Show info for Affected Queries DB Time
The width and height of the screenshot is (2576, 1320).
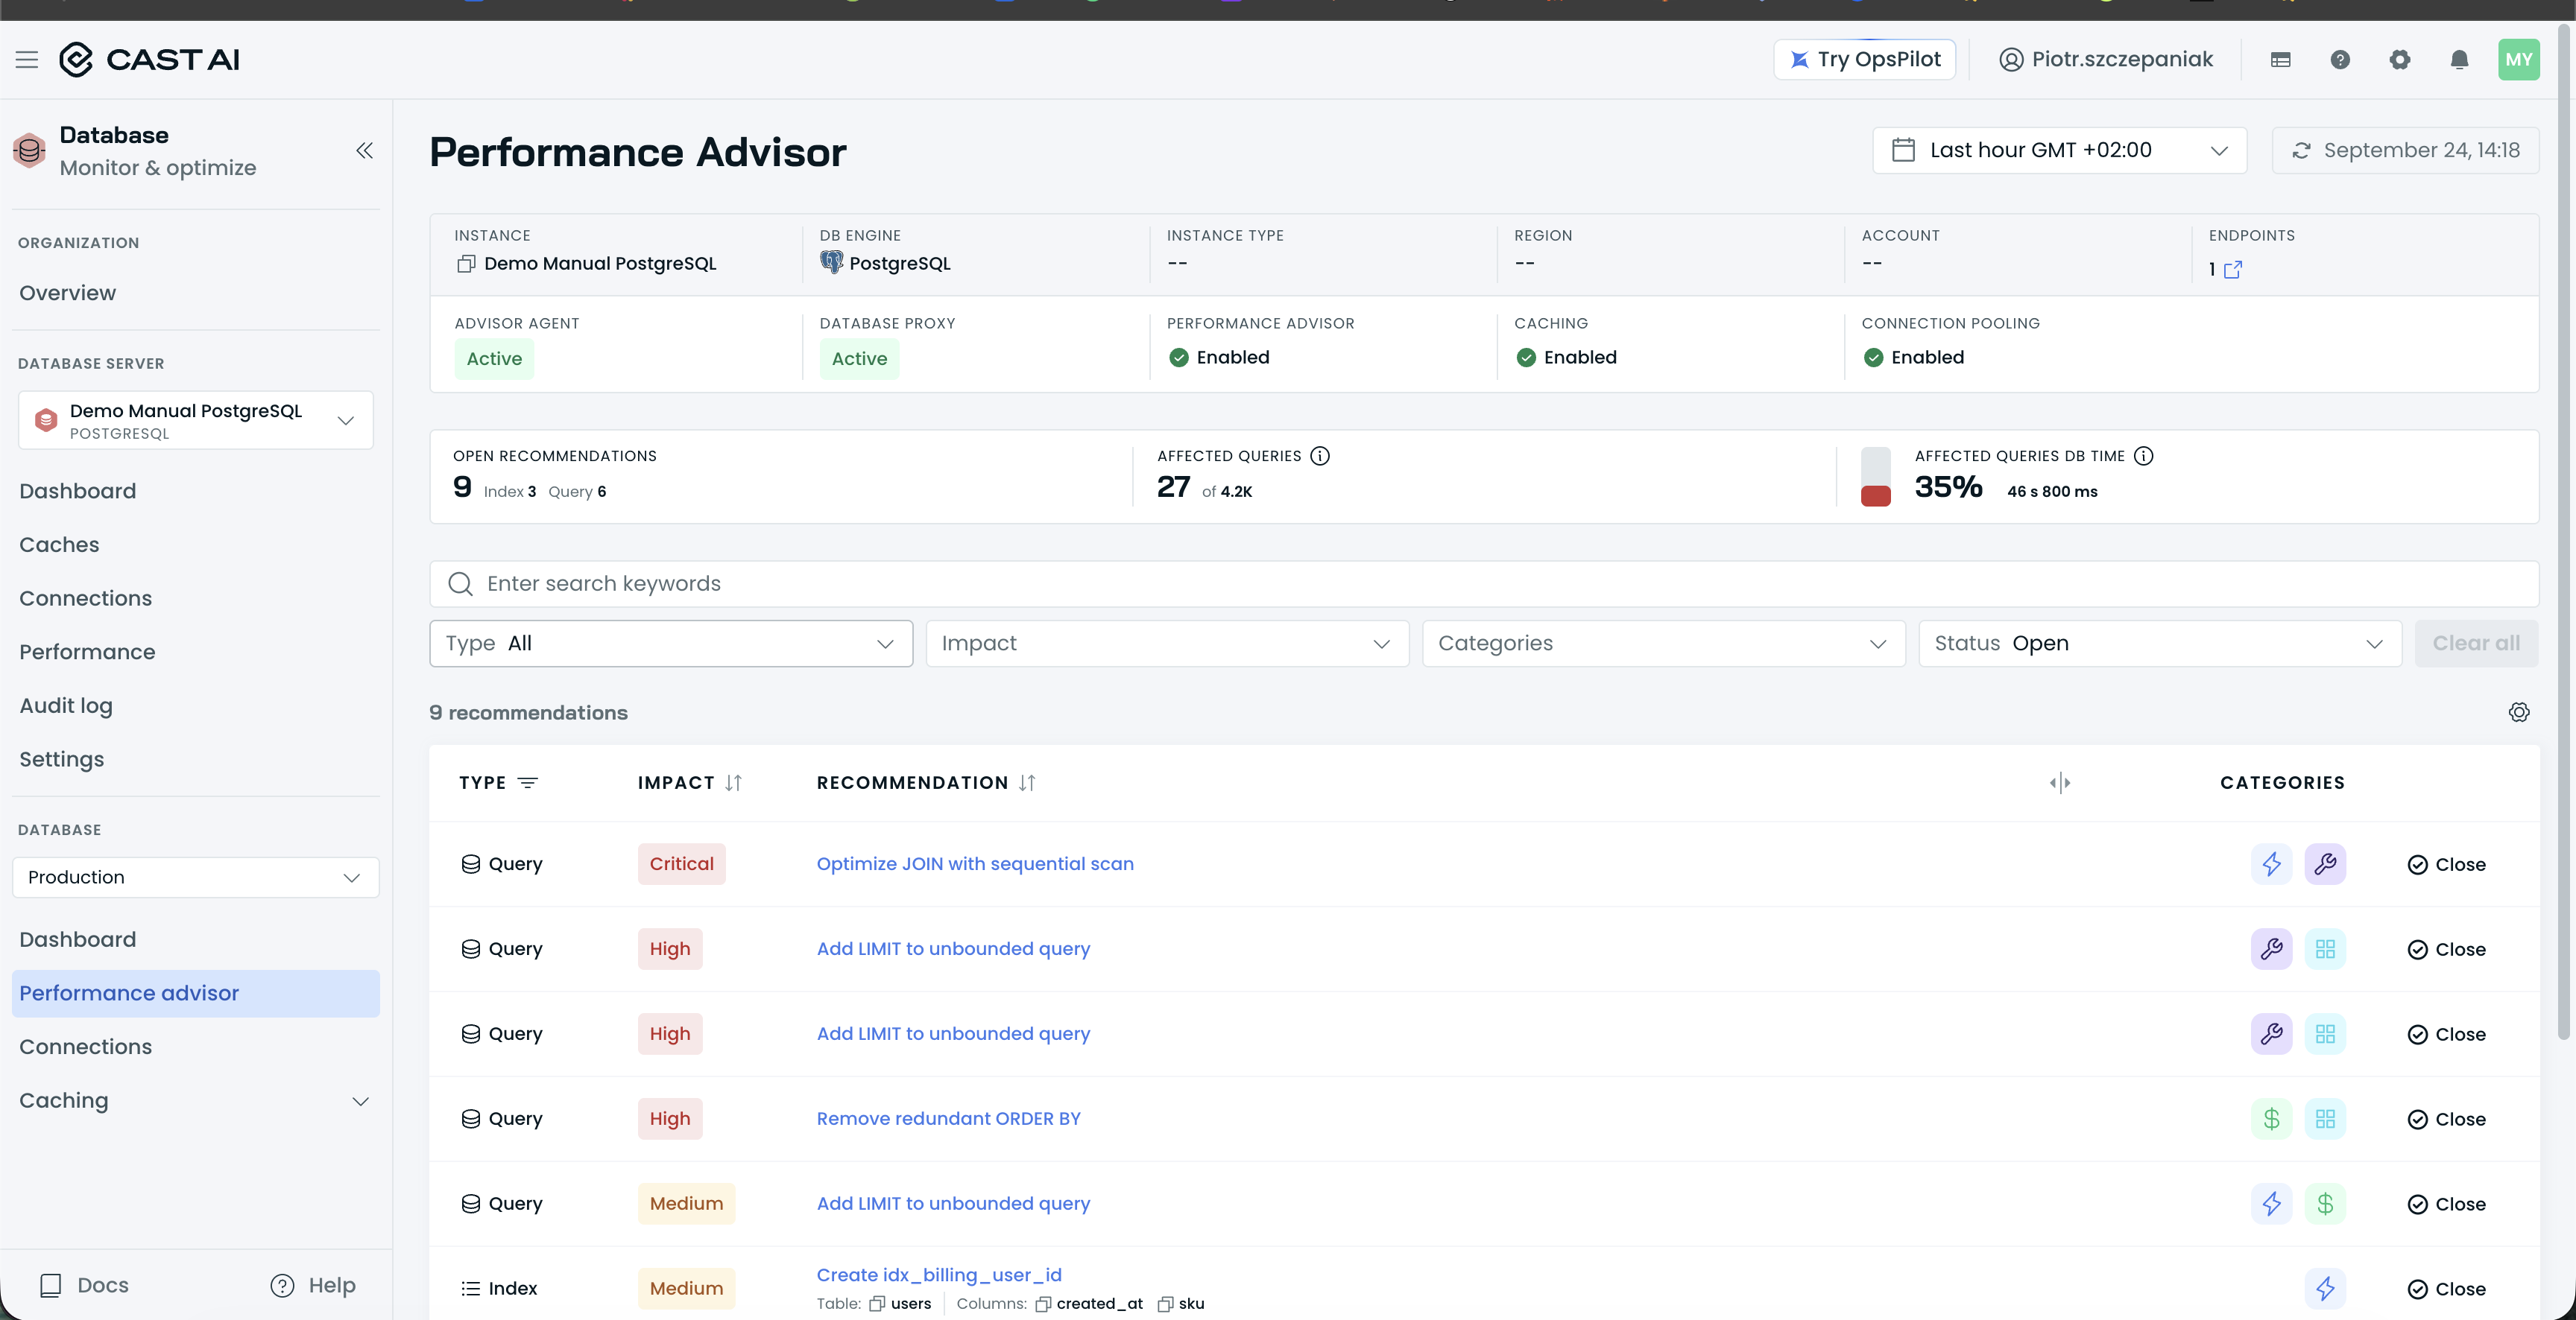click(x=2143, y=456)
